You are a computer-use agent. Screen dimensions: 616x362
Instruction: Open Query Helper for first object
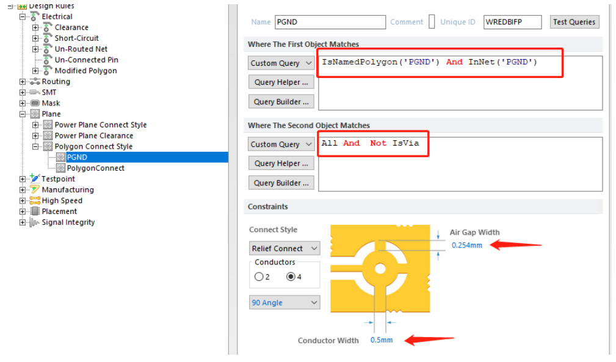point(281,82)
